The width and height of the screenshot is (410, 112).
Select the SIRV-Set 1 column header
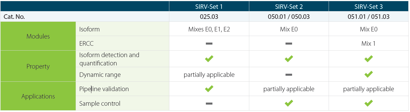click(x=209, y=6)
